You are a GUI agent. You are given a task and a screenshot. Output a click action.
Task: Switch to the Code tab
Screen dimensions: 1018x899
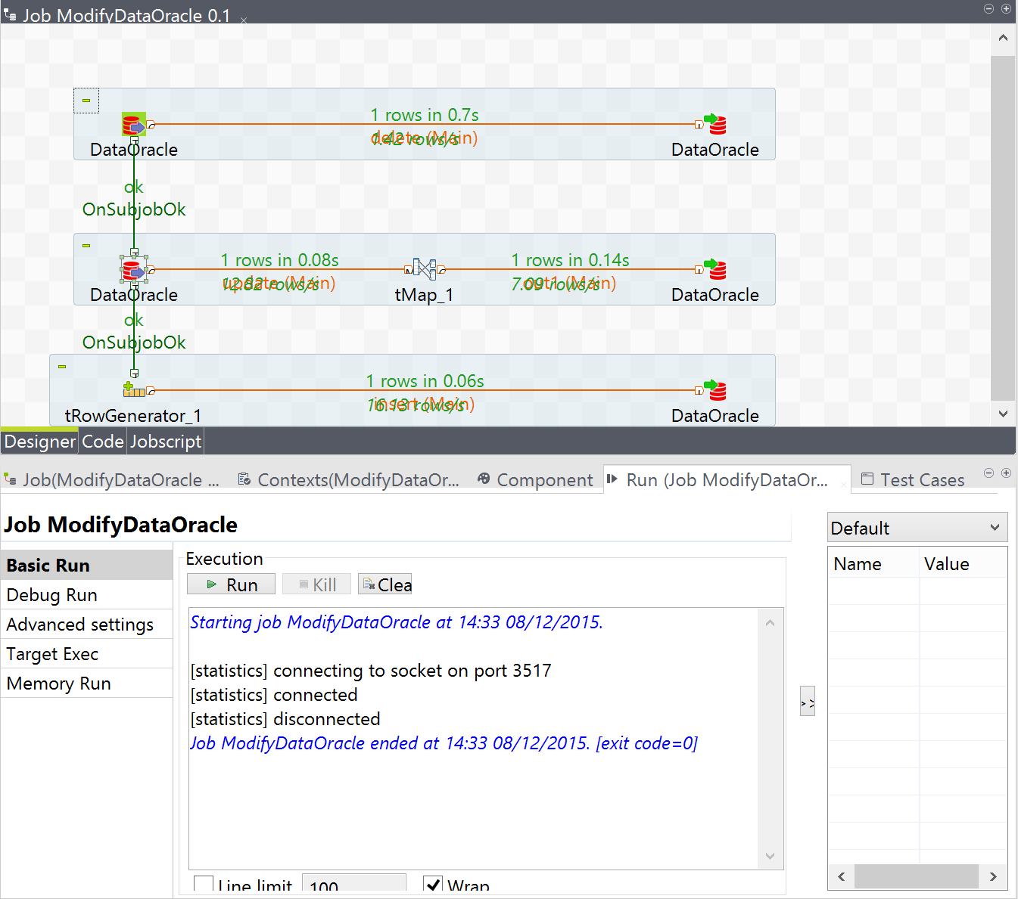pos(101,441)
